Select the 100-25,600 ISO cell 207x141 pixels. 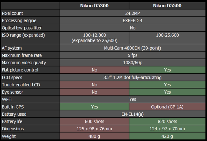coord(167,35)
